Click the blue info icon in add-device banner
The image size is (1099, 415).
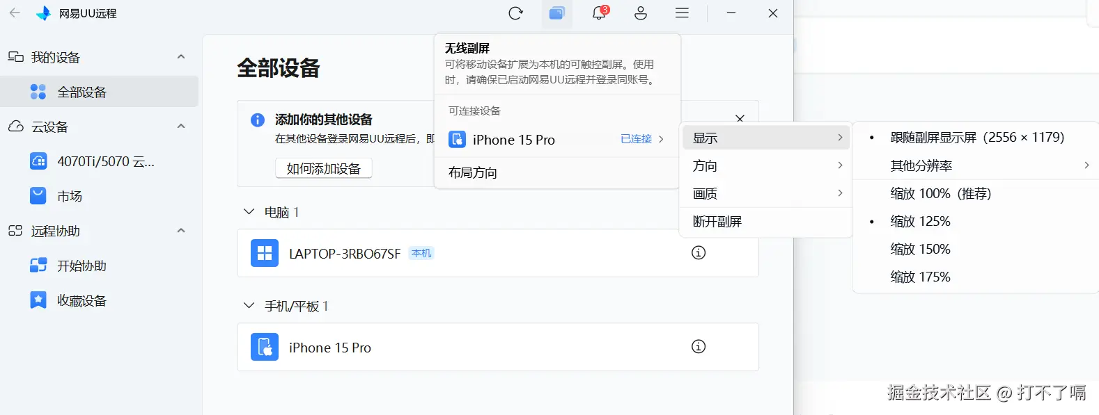click(258, 120)
